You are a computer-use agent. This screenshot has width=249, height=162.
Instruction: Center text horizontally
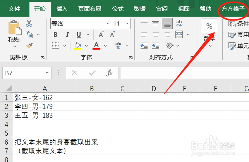pos(156,34)
